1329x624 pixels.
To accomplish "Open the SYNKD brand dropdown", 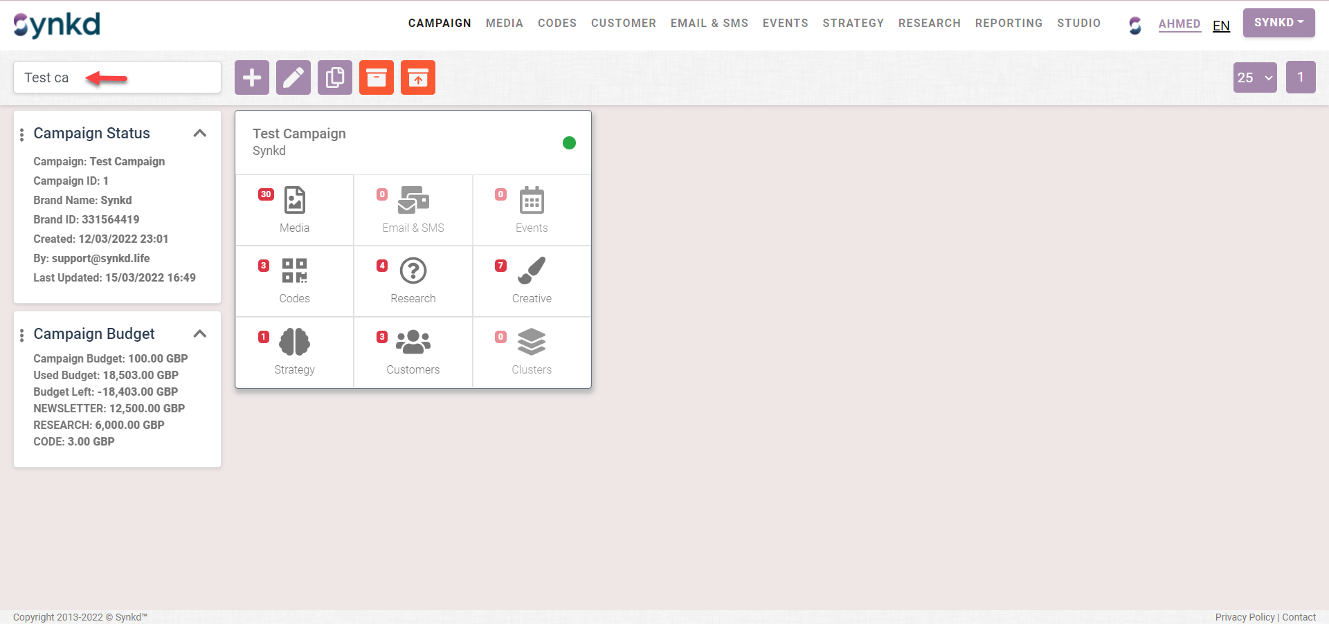I will point(1278,23).
